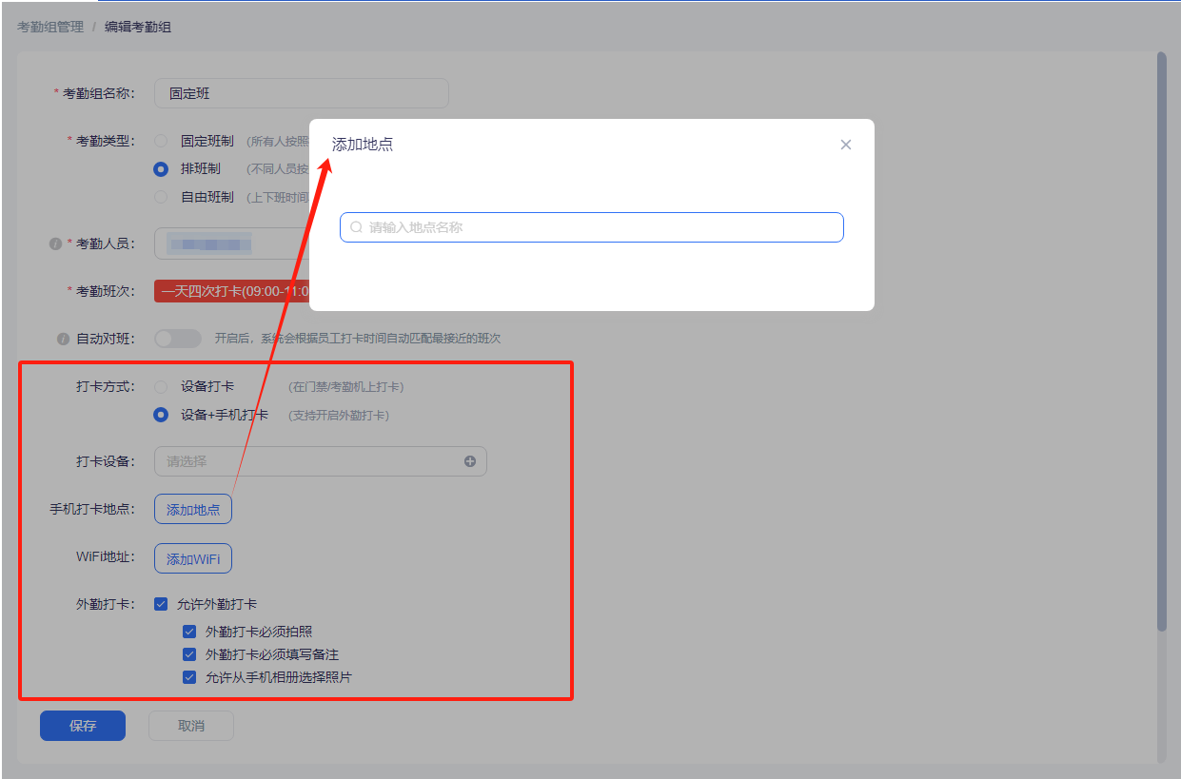Select 排班制 radio option
This screenshot has width=1181, height=779.
click(161, 169)
